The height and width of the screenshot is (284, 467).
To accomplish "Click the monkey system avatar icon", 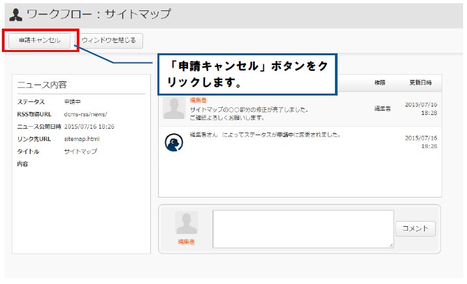I will pos(174,142).
